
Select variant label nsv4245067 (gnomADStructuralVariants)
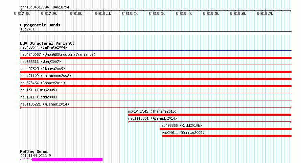point(58,54)
